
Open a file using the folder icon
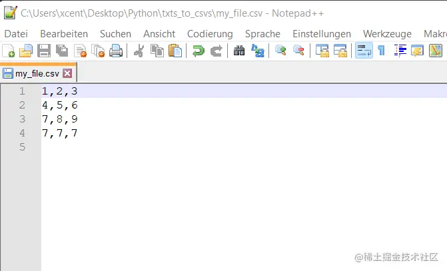tap(26, 51)
